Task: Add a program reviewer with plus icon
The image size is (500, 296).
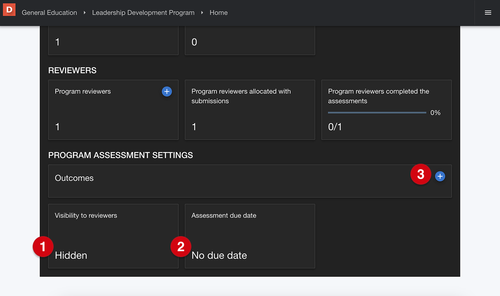Action: (167, 92)
